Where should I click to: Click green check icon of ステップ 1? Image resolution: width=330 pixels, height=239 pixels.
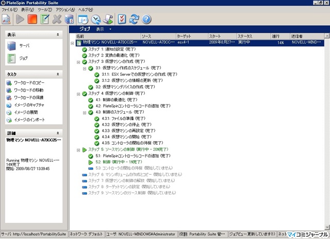[x=85, y=49]
